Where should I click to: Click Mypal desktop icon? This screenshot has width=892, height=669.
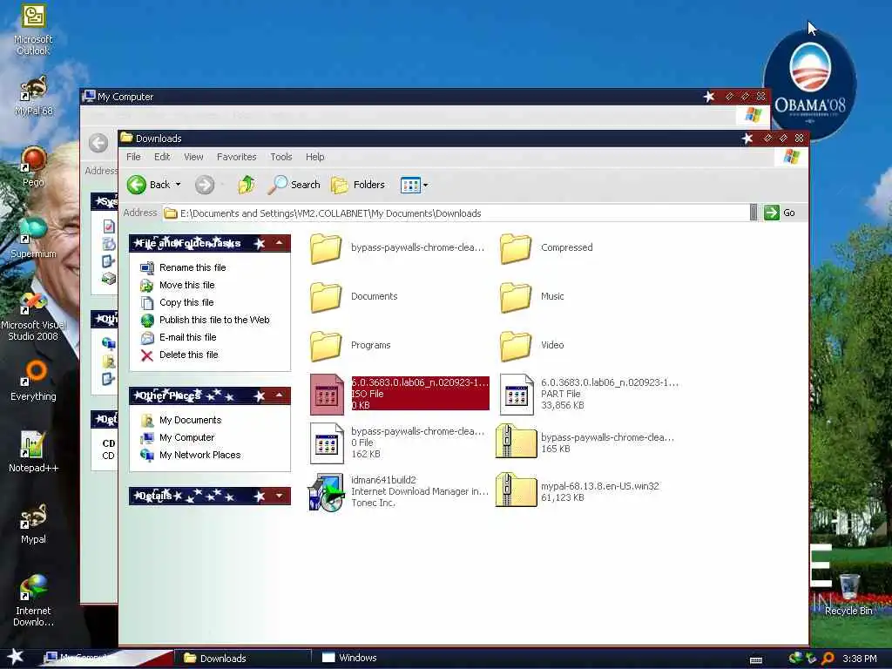point(33,524)
